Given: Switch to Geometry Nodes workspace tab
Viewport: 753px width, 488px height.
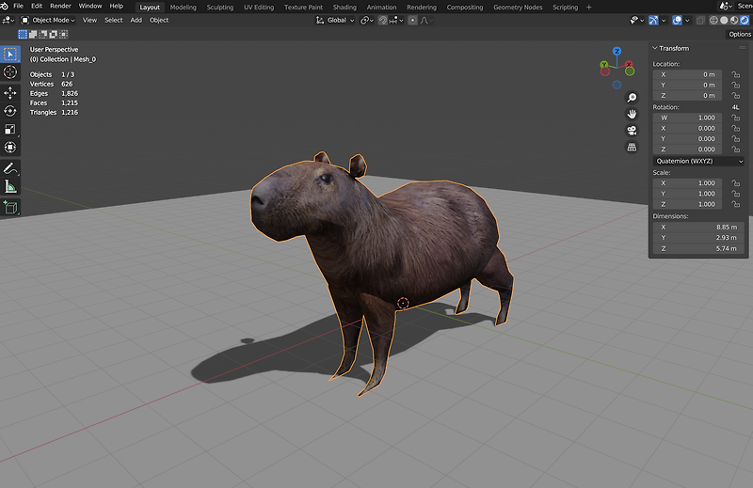Looking at the screenshot, I should coord(518,8).
